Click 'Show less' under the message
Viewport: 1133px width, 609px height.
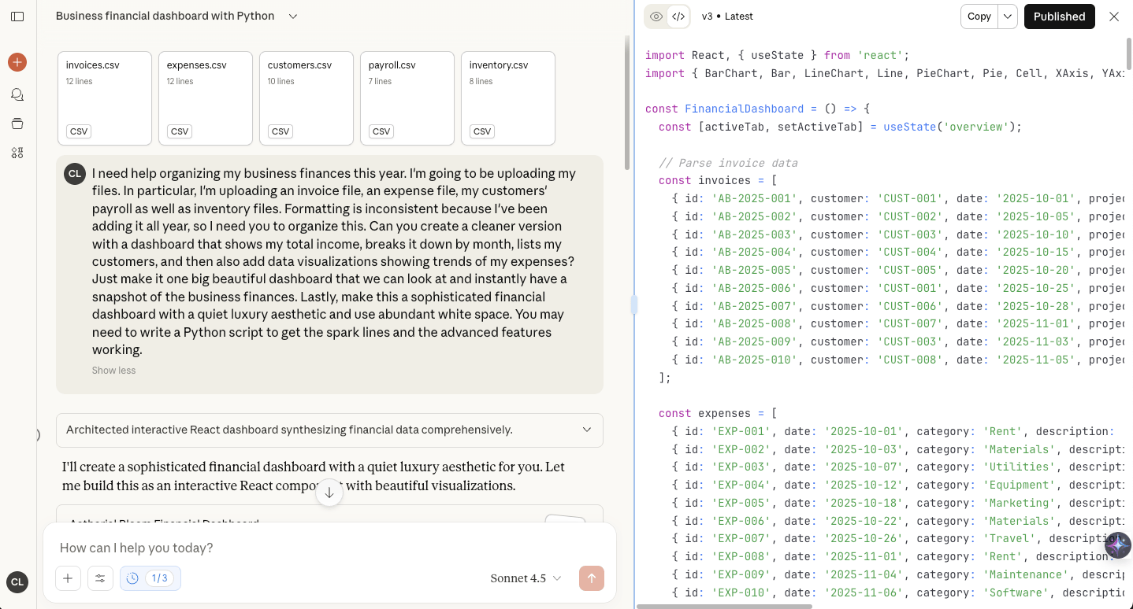pyautogui.click(x=113, y=371)
